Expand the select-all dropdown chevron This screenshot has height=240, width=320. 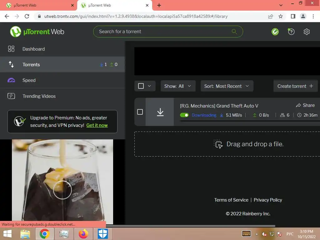pos(149,86)
